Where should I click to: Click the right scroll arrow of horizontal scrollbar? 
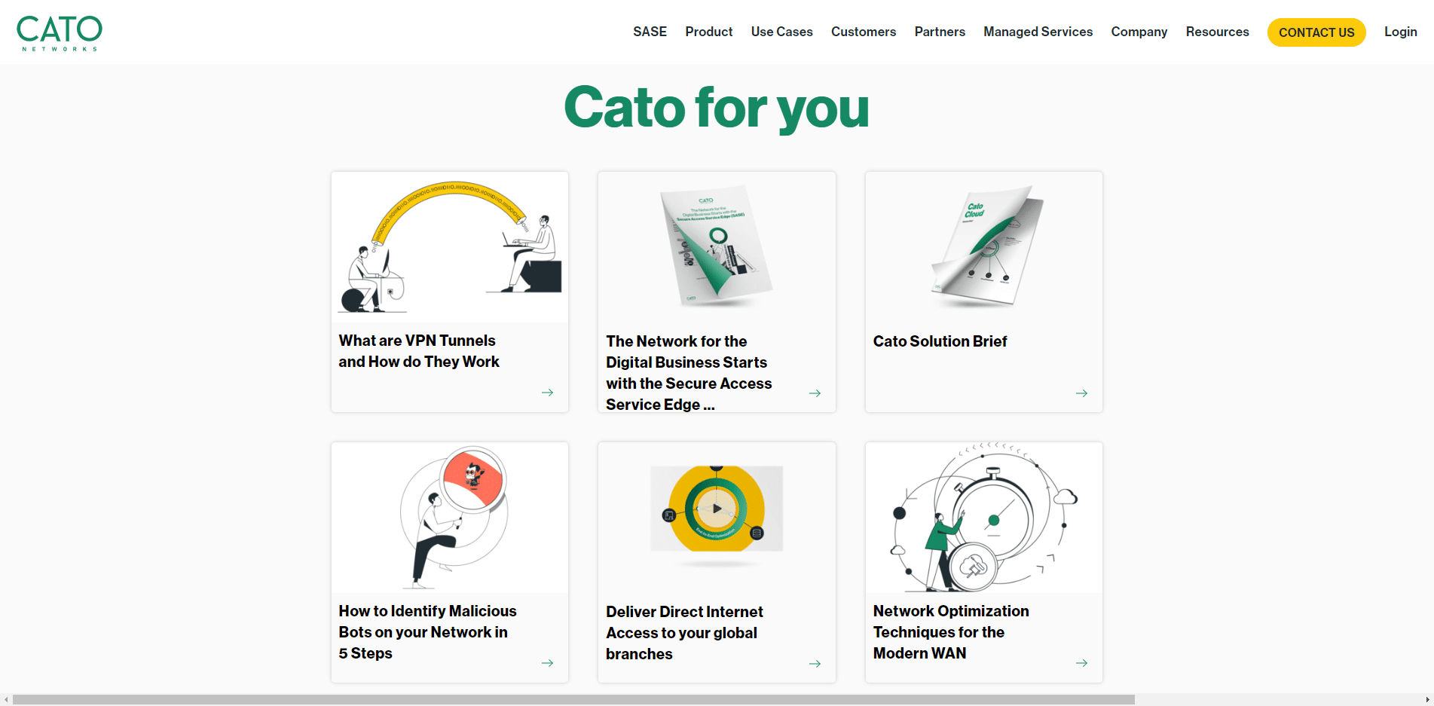coord(1427,700)
